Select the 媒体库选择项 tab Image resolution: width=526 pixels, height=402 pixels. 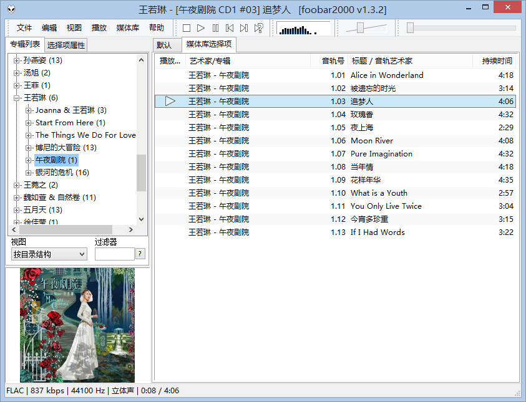(x=208, y=44)
